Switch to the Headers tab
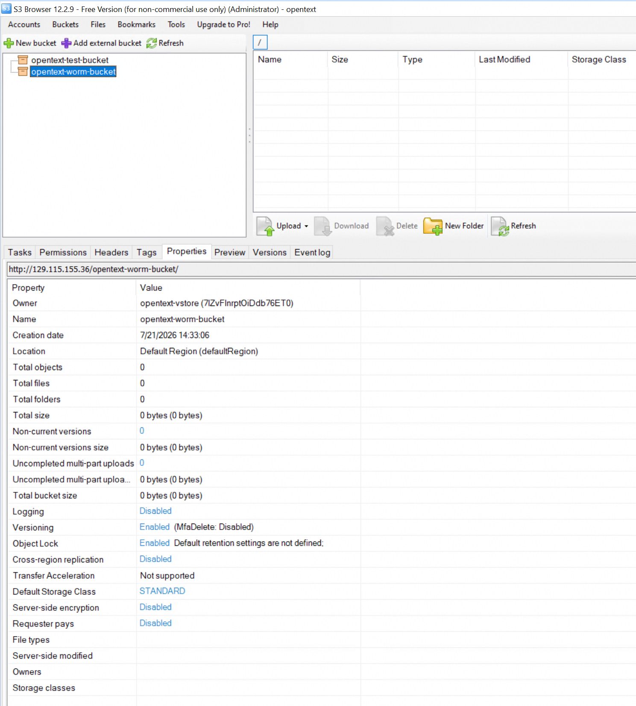636x706 pixels. [111, 253]
